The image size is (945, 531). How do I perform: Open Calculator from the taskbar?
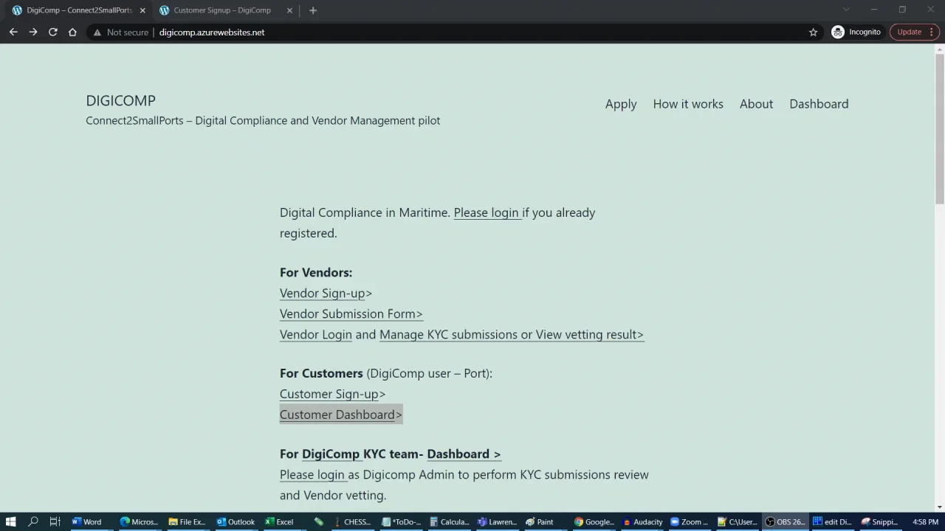[x=449, y=521]
